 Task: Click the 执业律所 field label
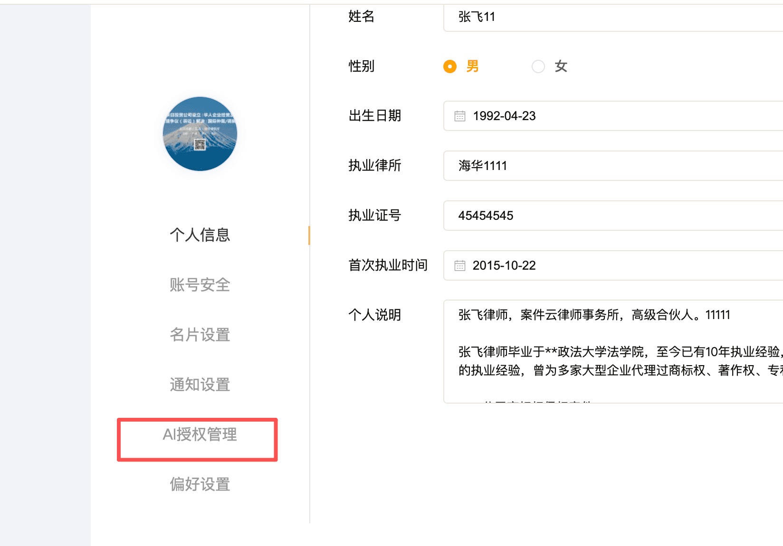click(x=375, y=165)
